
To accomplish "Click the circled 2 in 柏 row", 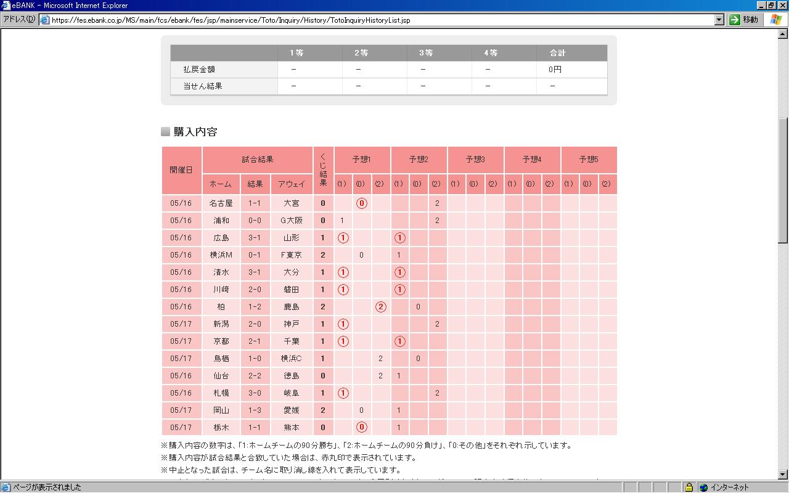I will pos(380,307).
